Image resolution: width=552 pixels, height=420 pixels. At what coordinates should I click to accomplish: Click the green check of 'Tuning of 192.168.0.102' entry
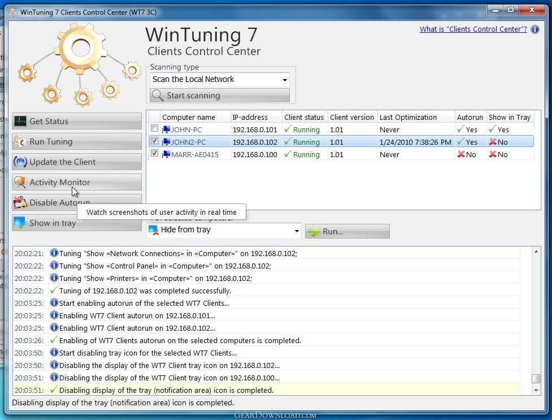[x=54, y=291]
